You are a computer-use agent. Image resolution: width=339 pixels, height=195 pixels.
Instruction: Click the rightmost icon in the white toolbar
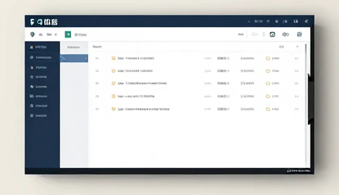pyautogui.click(x=299, y=34)
